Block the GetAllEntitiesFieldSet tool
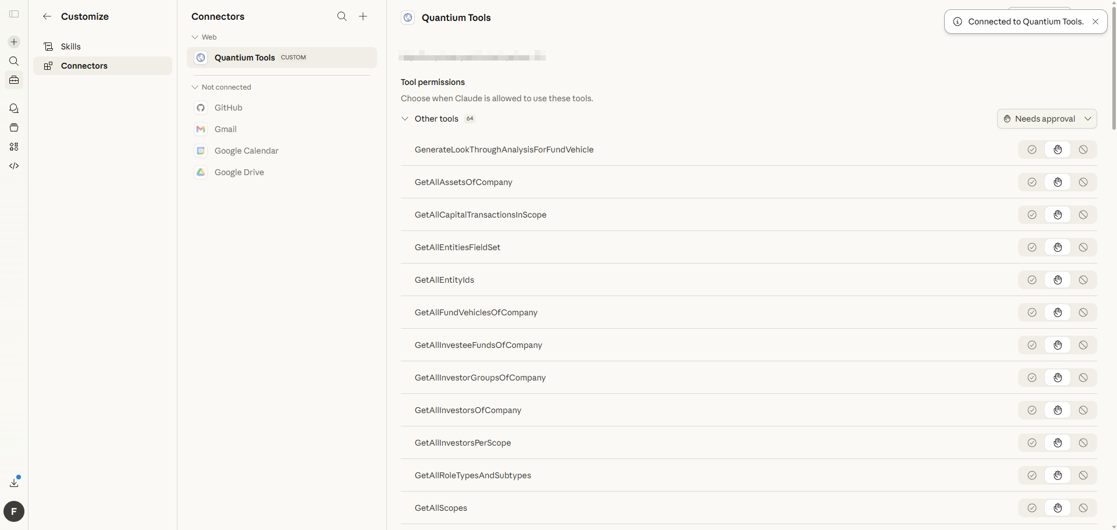 (x=1083, y=247)
